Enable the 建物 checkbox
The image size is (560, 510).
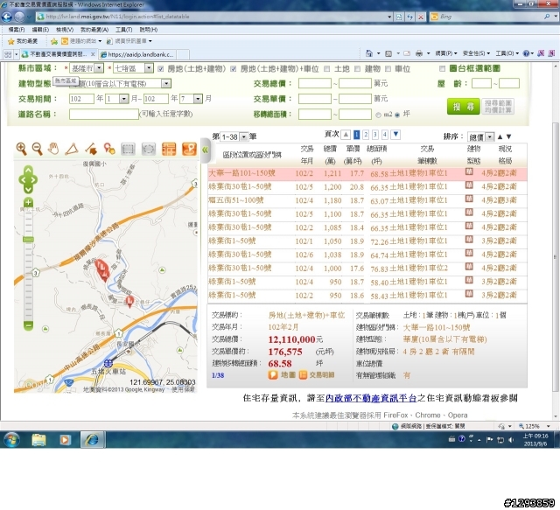(357, 69)
